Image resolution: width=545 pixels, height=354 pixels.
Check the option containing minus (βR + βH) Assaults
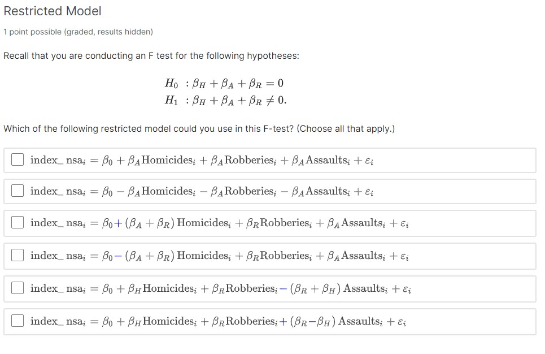[17, 288]
